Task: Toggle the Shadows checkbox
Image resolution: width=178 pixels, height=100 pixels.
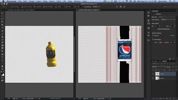Action: click(x=153, y=36)
